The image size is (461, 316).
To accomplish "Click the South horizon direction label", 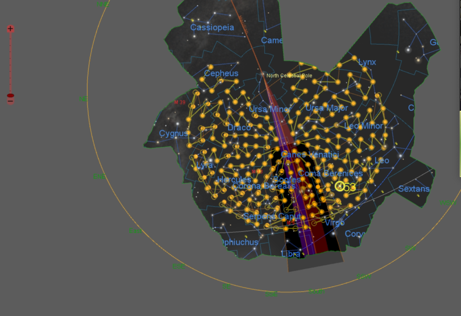I will [x=316, y=292].
